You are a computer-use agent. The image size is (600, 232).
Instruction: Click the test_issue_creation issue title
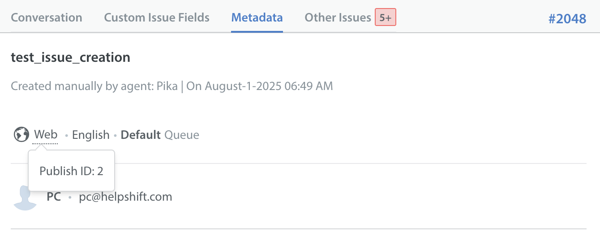tap(70, 57)
